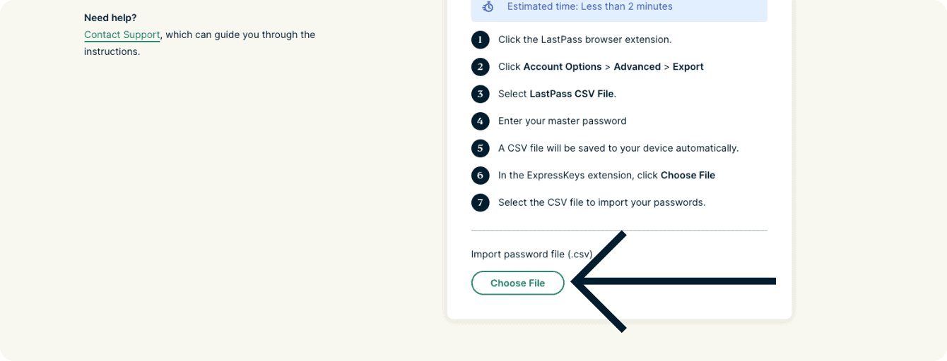Click the step 7 number badge
Image resolution: width=947 pixels, height=361 pixels.
click(481, 202)
